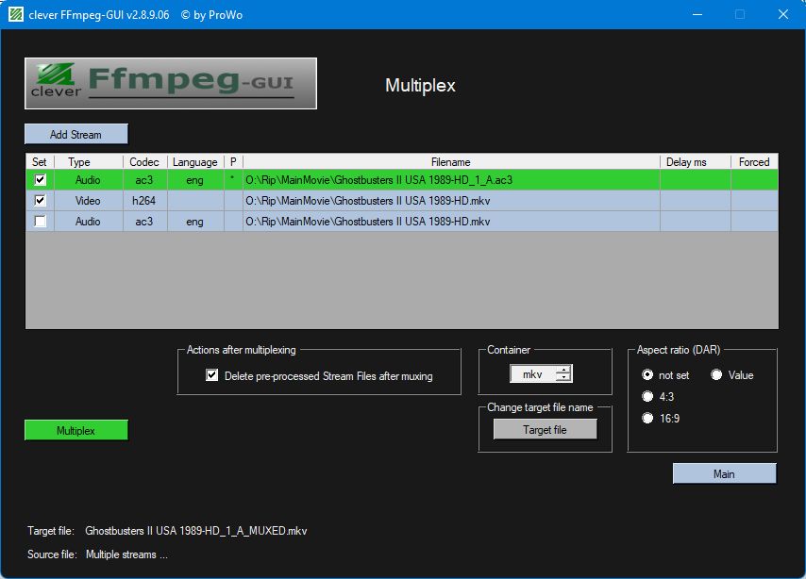Open the Target file name dialog
The width and height of the screenshot is (806, 579).
pos(545,429)
